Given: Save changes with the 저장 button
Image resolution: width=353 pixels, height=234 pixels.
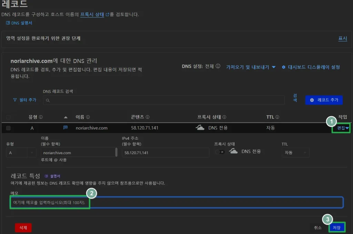Looking at the screenshot, I should [x=336, y=227].
